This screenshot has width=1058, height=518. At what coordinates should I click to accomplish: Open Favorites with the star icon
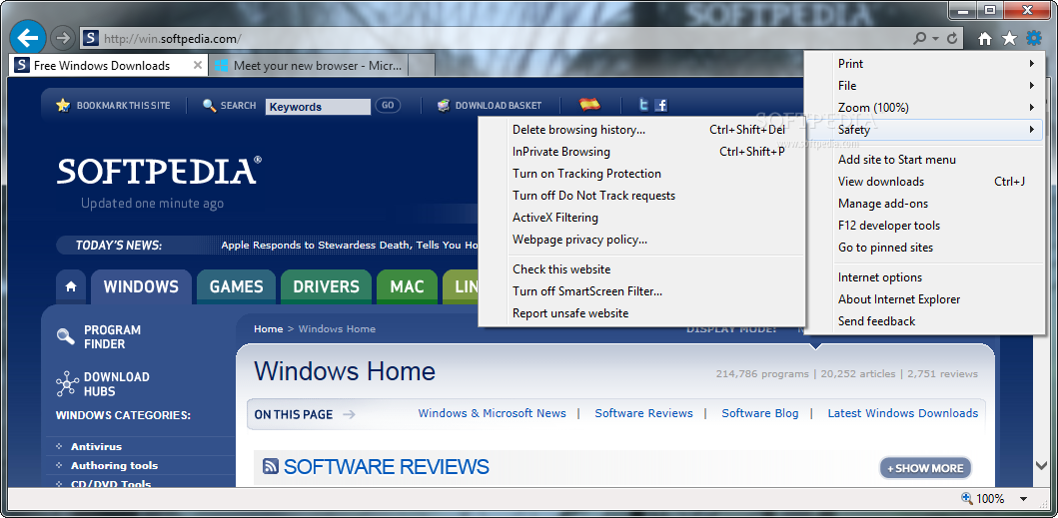coord(1009,39)
